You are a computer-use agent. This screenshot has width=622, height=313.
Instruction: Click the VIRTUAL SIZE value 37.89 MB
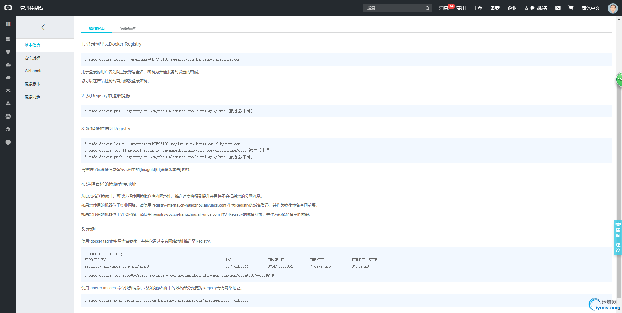(360, 266)
